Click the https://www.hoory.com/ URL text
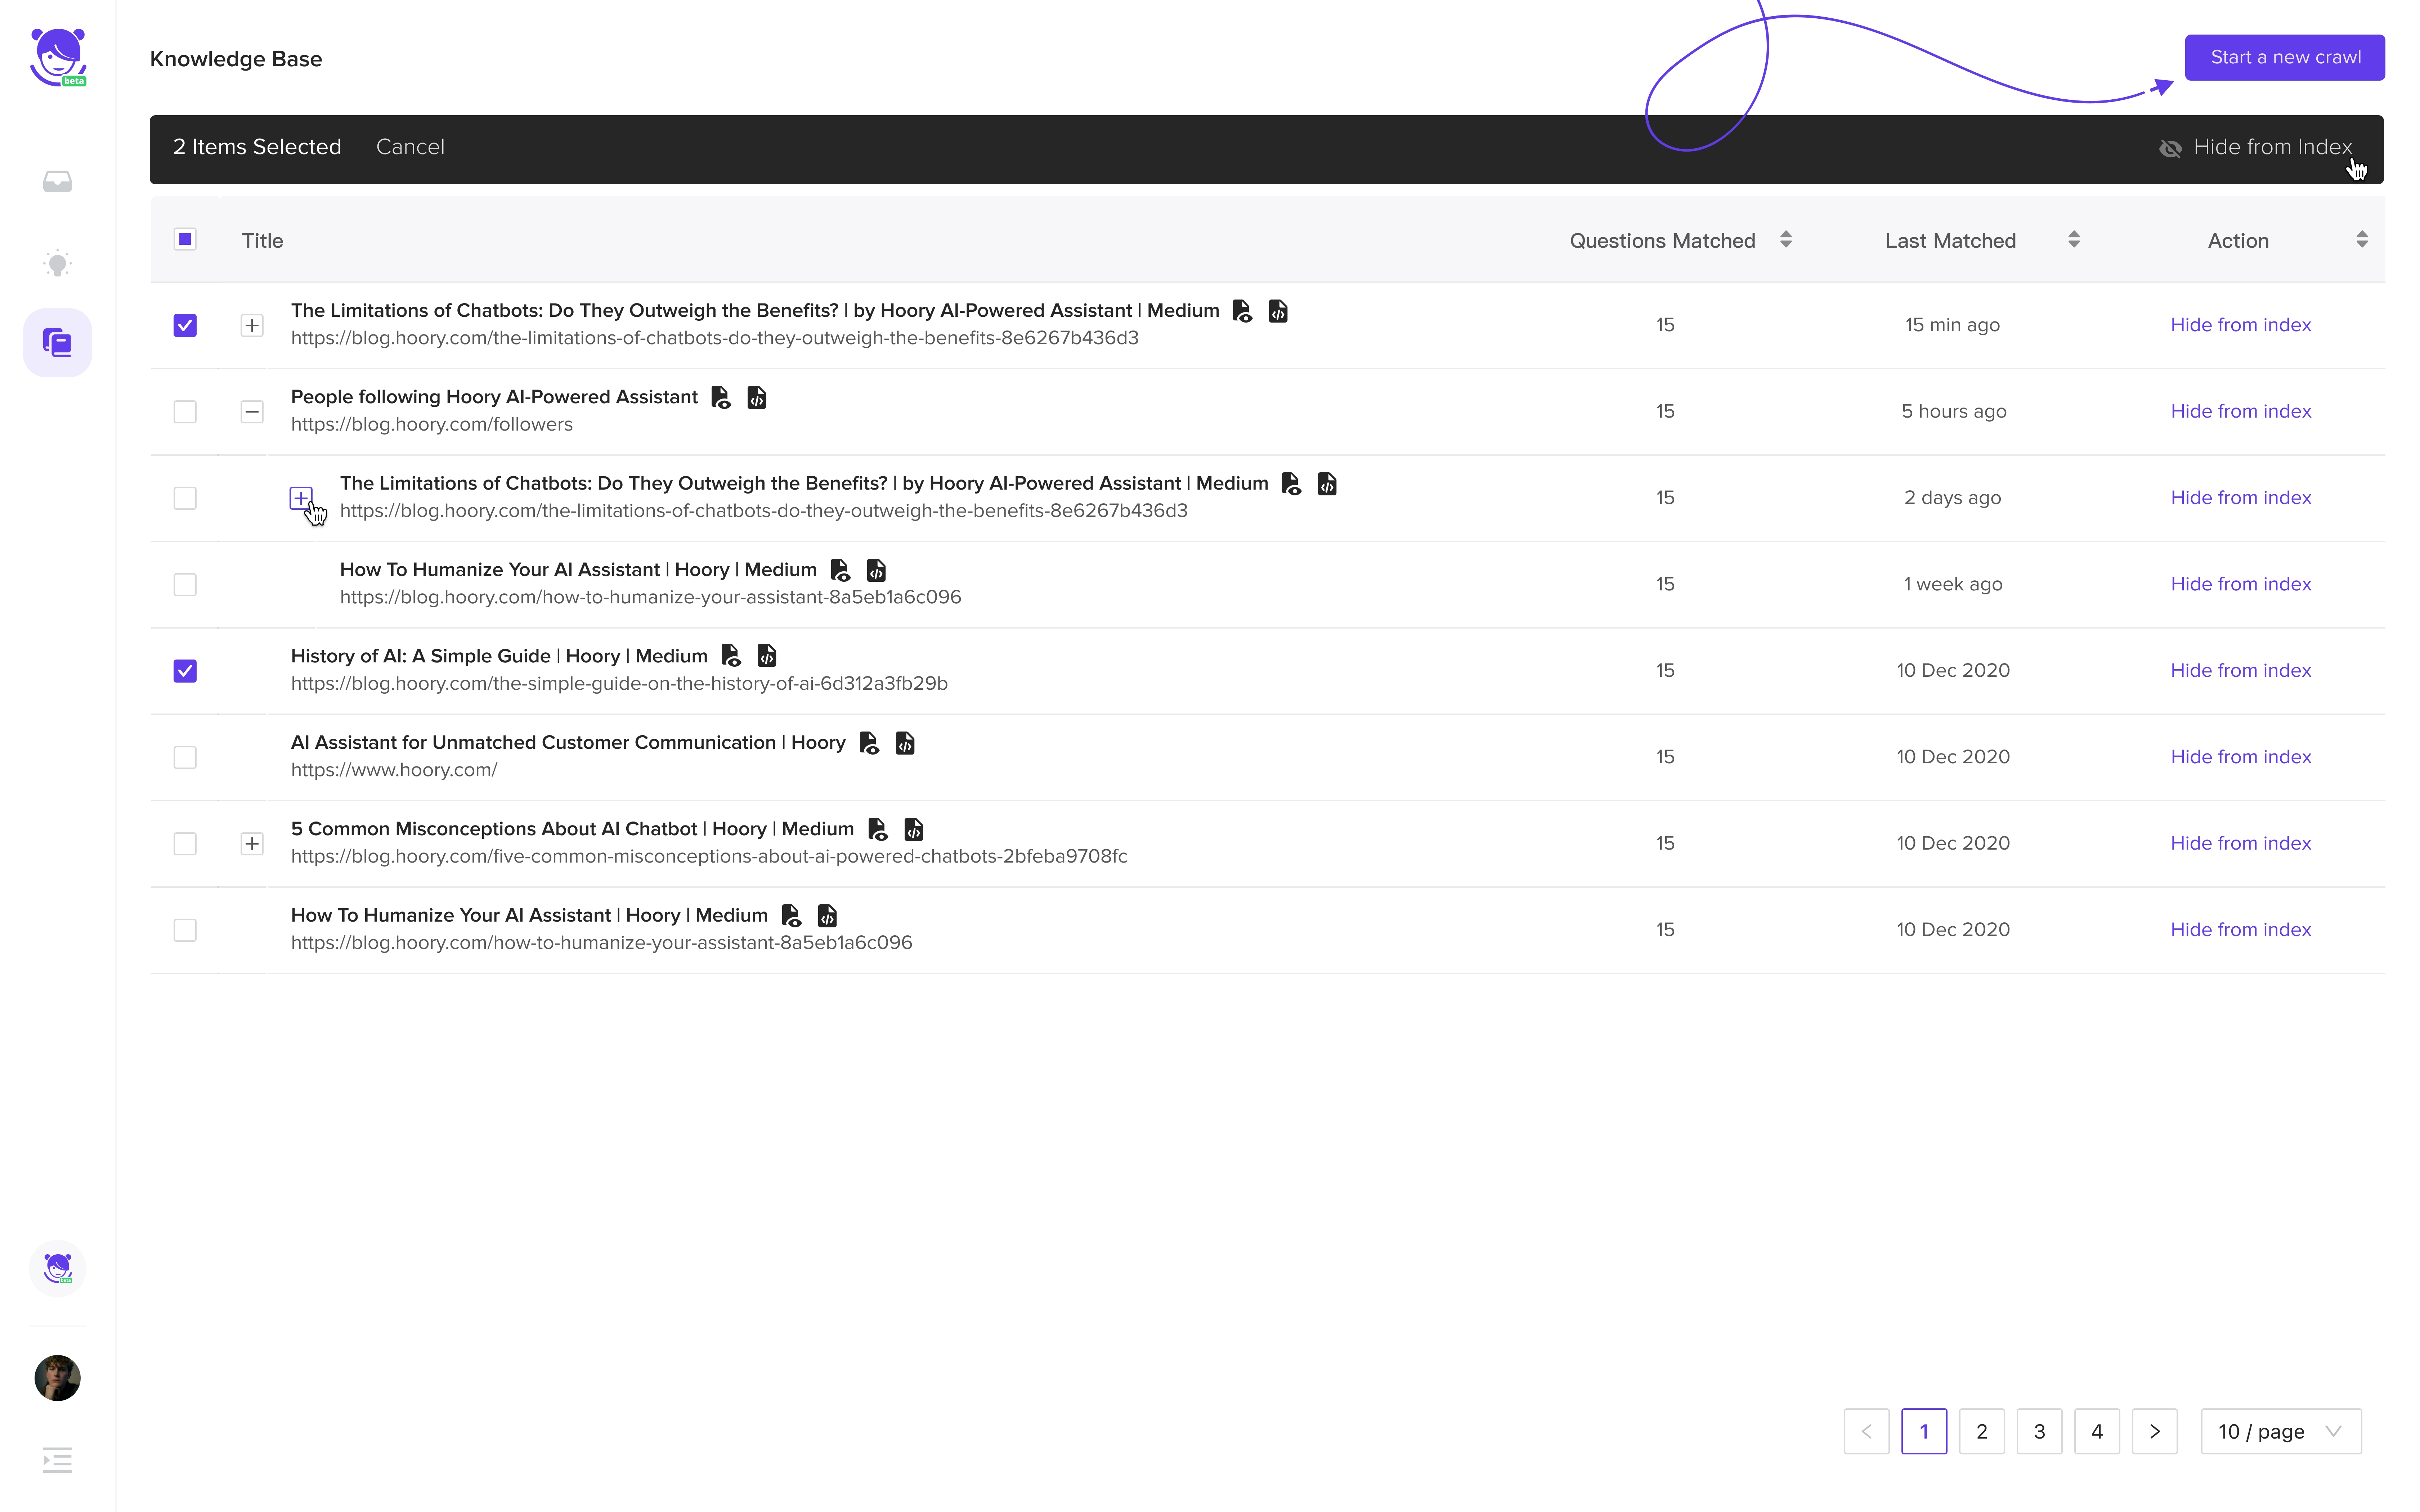The image size is (2420, 1512). (394, 770)
